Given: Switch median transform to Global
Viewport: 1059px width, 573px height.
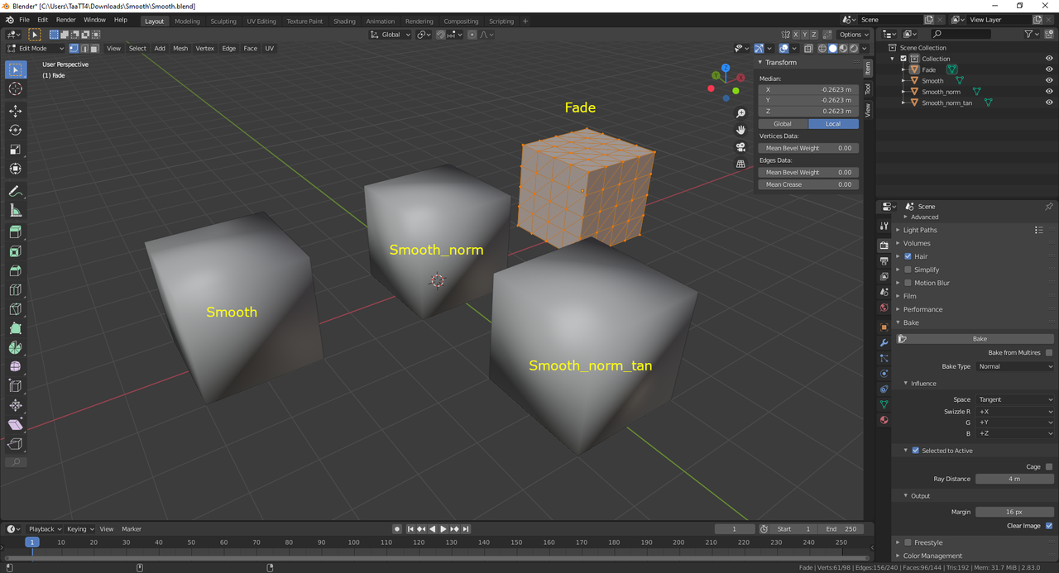Looking at the screenshot, I should pyautogui.click(x=783, y=123).
